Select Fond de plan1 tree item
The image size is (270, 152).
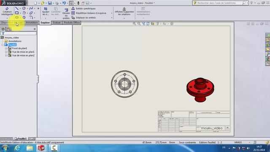pyautogui.click(x=18, y=48)
